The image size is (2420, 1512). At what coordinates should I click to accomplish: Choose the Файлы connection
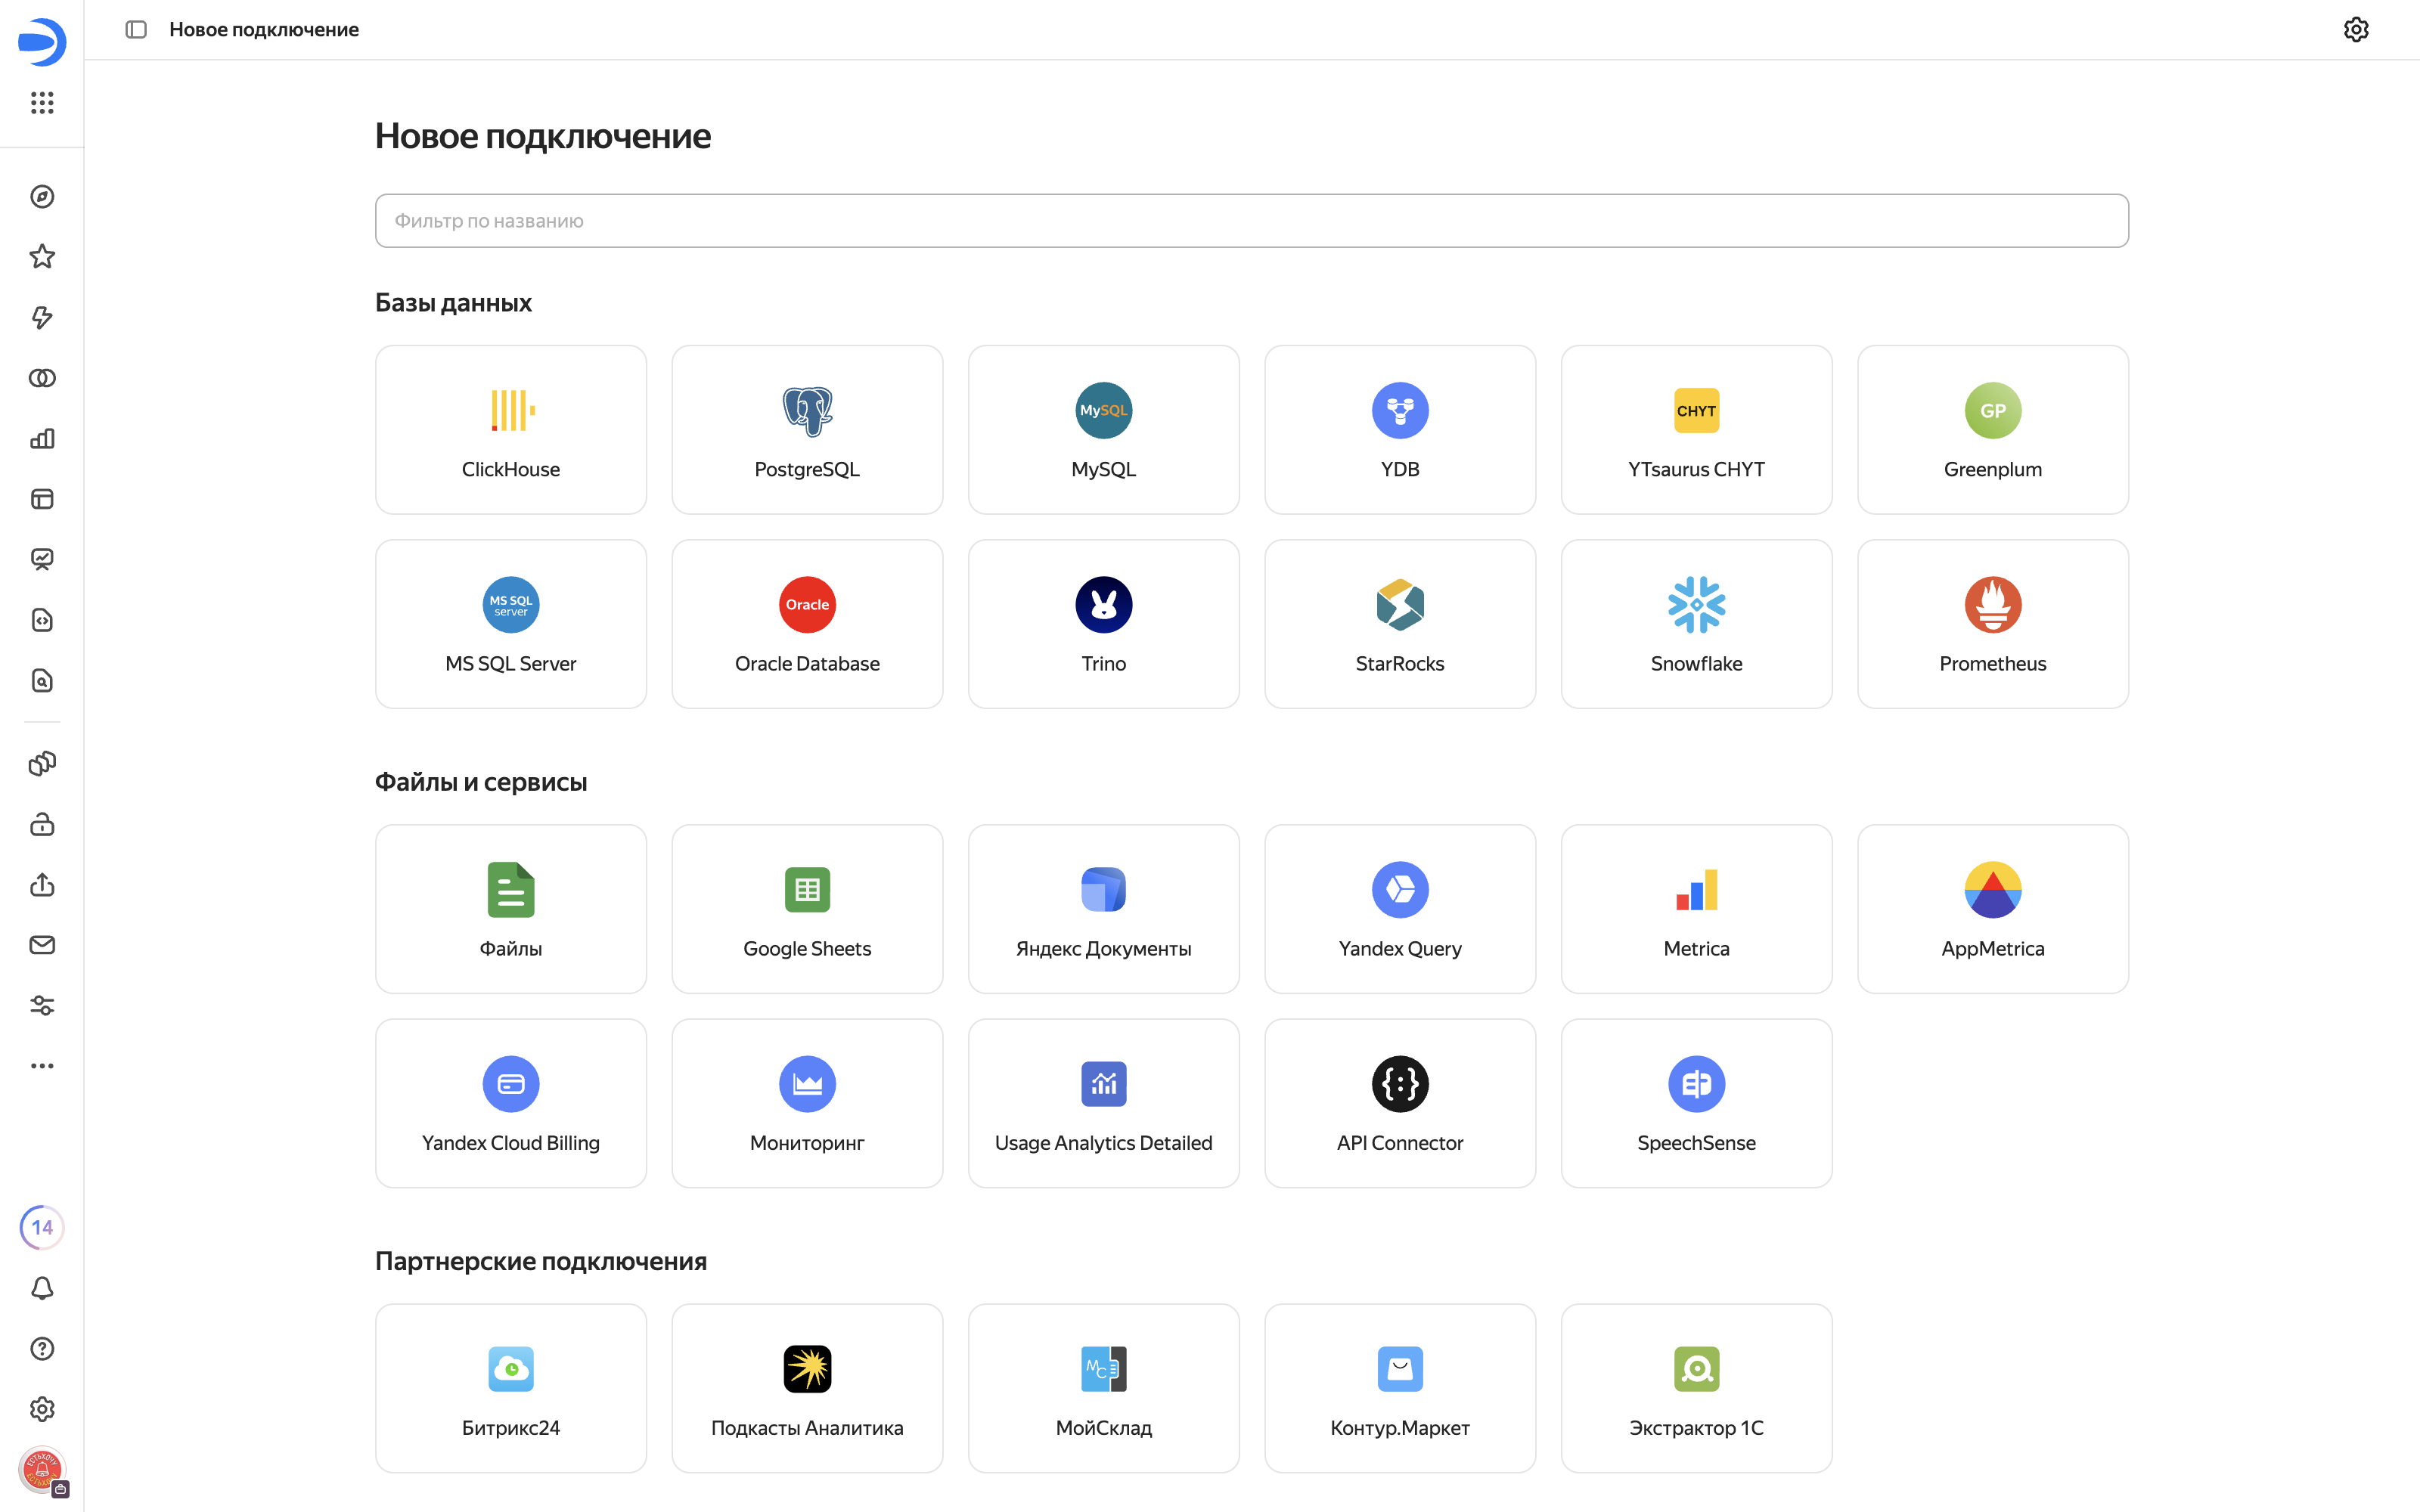(x=510, y=909)
